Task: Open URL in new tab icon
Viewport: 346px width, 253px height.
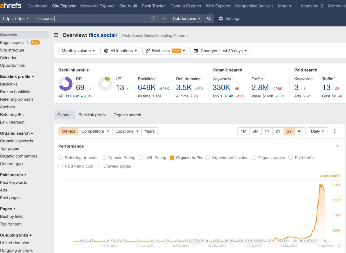Action: pos(153,18)
